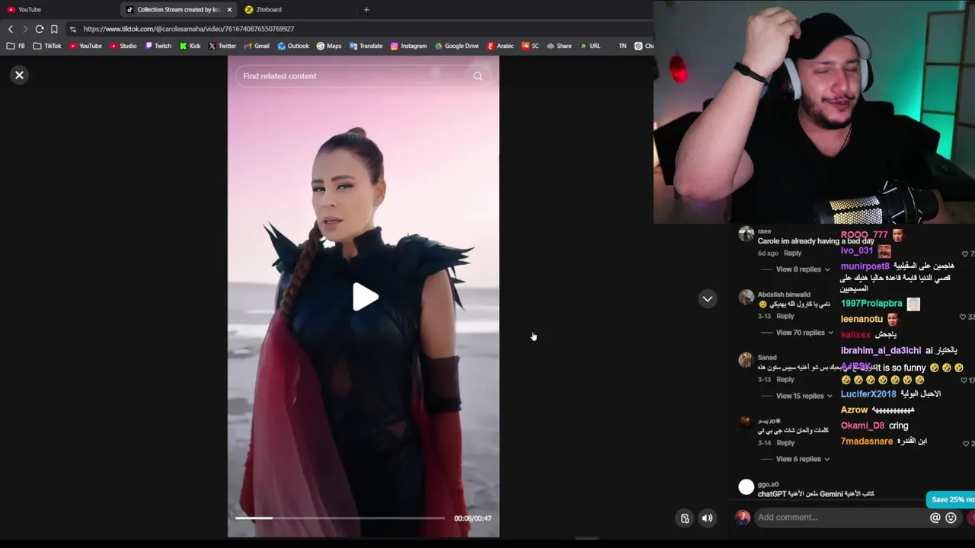Open the emoji picker in comment box

click(x=951, y=518)
